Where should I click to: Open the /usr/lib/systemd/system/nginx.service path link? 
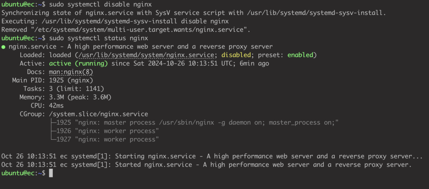click(146, 55)
